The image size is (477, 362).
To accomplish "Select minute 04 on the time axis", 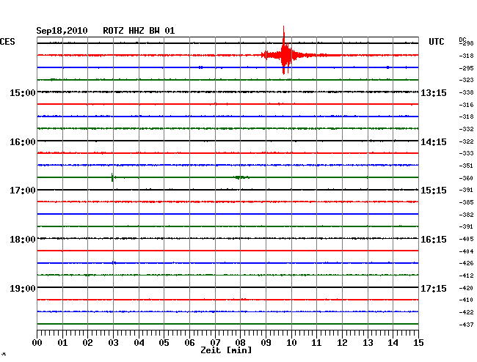I will tap(139, 342).
